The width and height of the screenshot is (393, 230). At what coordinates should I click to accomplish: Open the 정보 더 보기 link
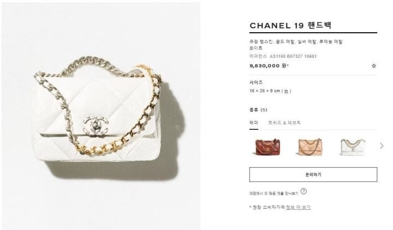pos(298,207)
